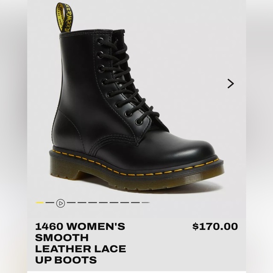
Task: Select the fourth dash after the play icon
Action: click(103, 202)
